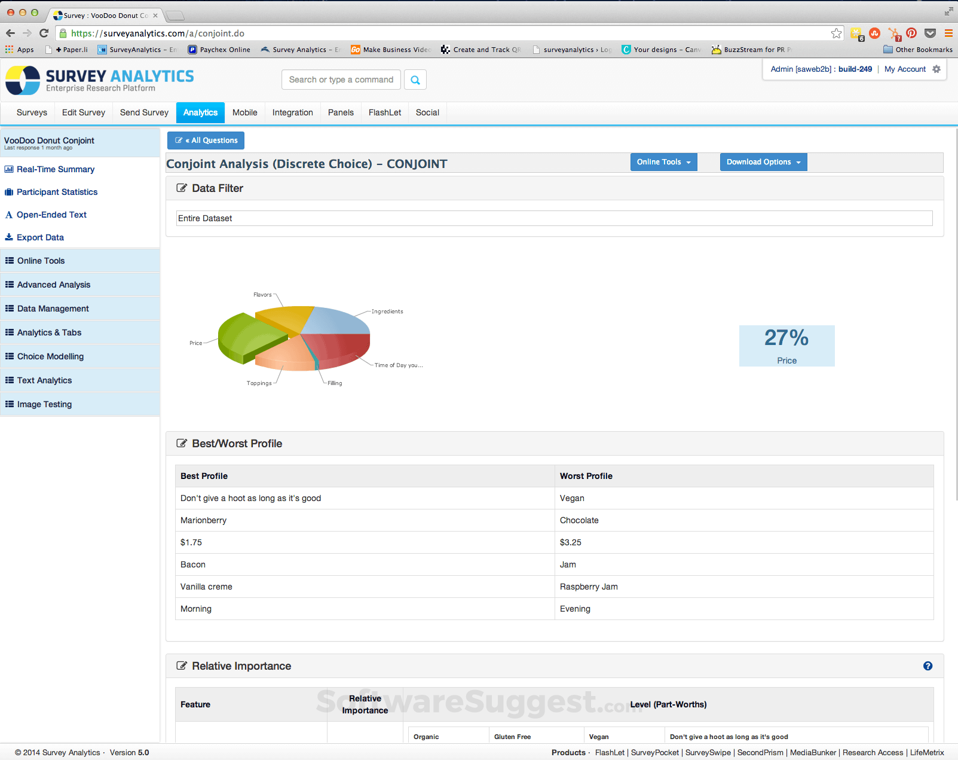Click the Pinterest extension icon in the toolbar

[x=911, y=33]
